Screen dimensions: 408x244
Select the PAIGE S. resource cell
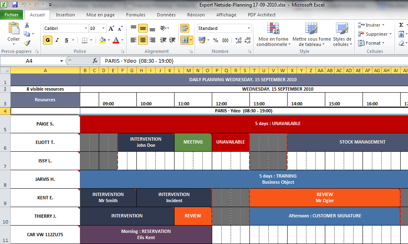(45, 124)
